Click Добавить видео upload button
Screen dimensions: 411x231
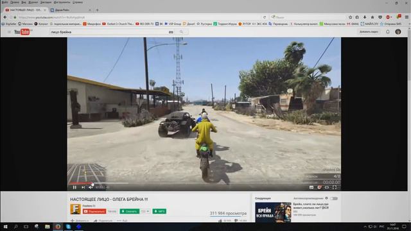[x=369, y=32]
